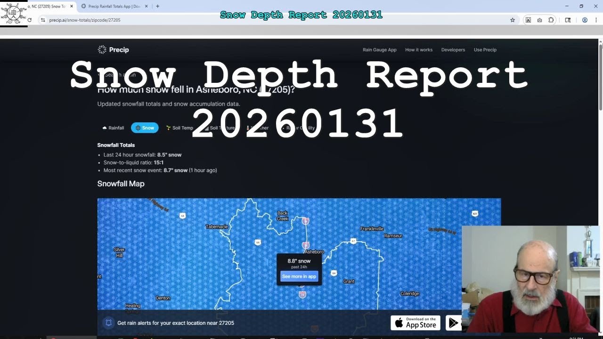Click the Tabernacle map label

(x=217, y=226)
